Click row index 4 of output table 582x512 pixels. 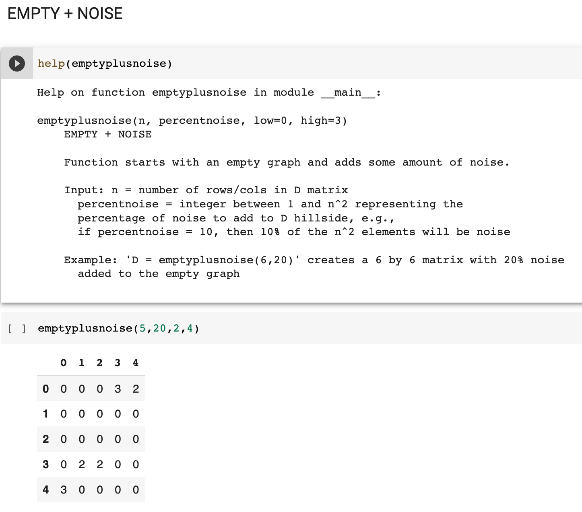tap(45, 490)
